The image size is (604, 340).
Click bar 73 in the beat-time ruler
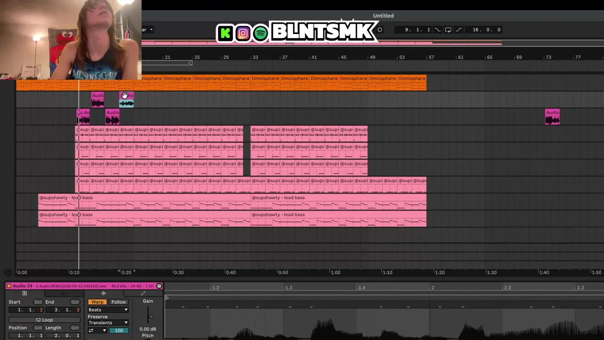548,57
